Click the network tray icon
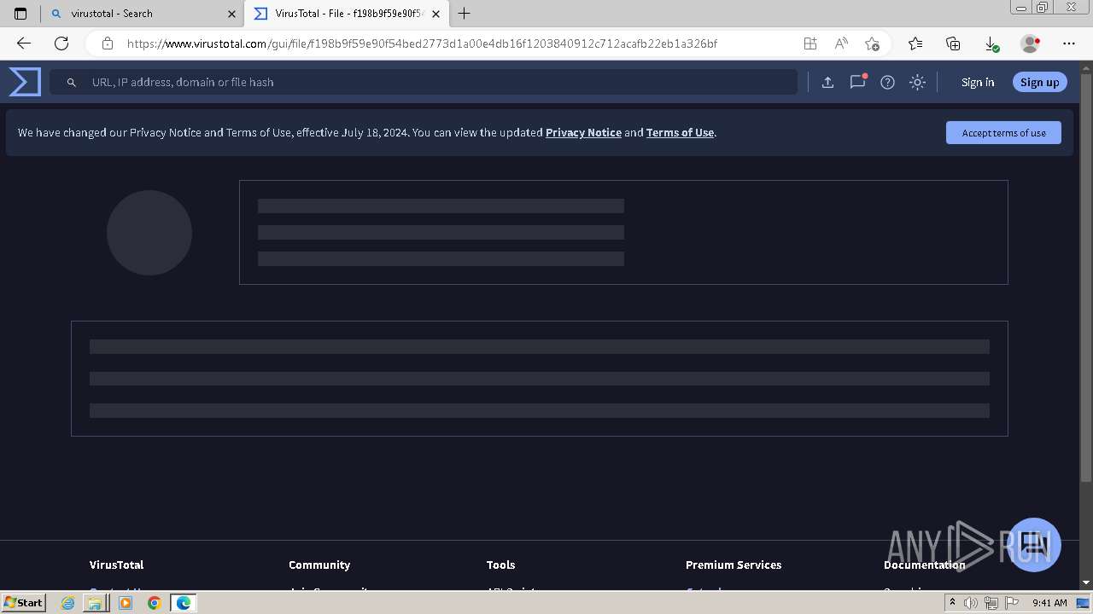The height and width of the screenshot is (614, 1093). [991, 603]
